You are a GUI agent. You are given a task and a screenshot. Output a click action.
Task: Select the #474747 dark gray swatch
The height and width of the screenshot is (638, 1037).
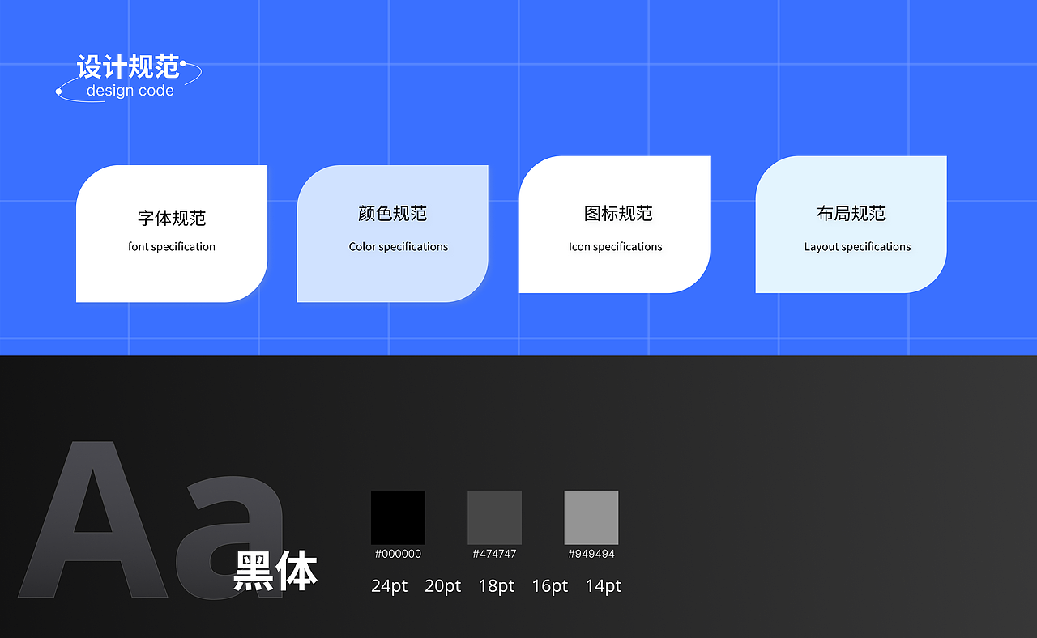(x=494, y=517)
